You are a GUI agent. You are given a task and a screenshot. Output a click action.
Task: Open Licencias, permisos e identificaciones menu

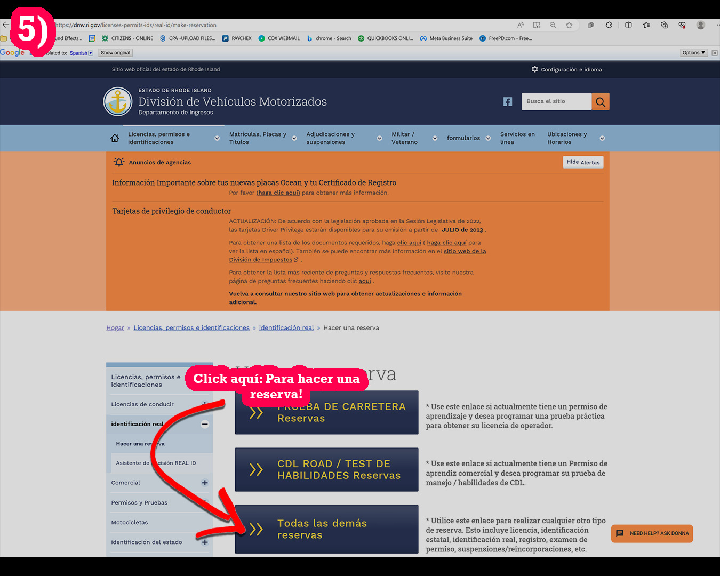(173, 138)
